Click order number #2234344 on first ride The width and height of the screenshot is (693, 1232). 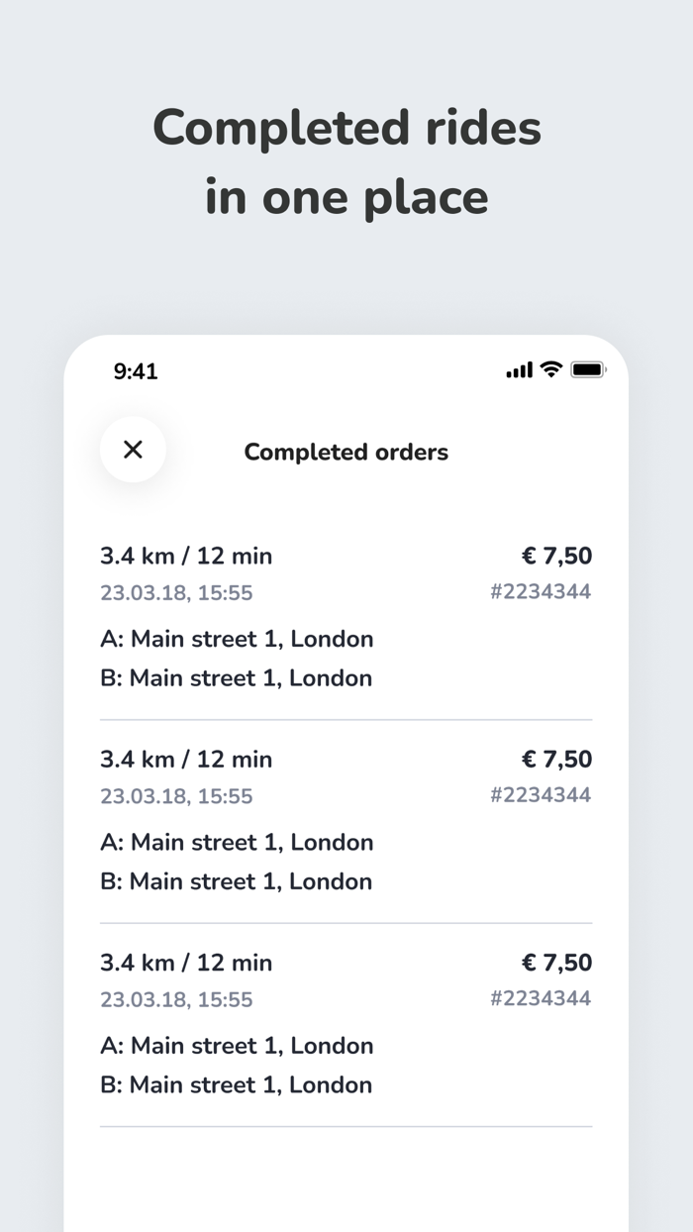coord(541,592)
